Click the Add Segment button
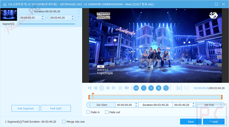Viewport: 229px width, 127px height. (25, 108)
